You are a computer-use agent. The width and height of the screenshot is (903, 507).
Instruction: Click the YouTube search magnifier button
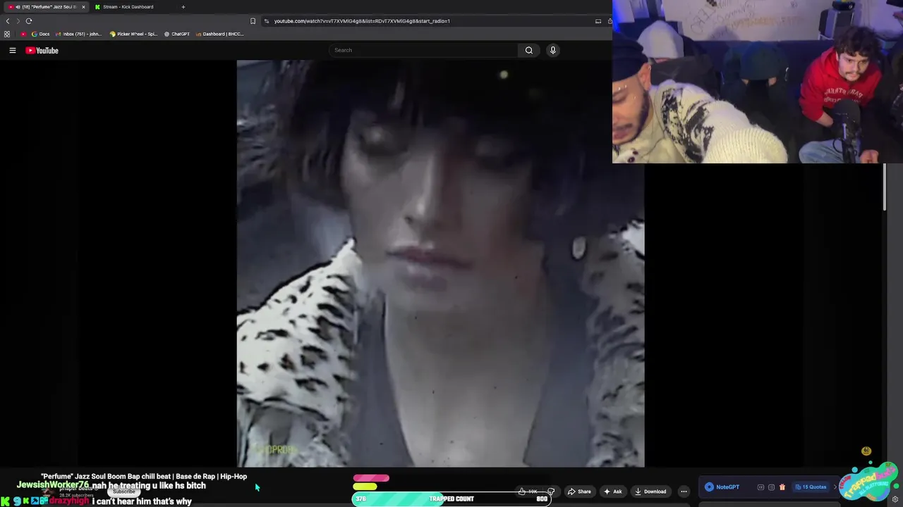(528, 50)
